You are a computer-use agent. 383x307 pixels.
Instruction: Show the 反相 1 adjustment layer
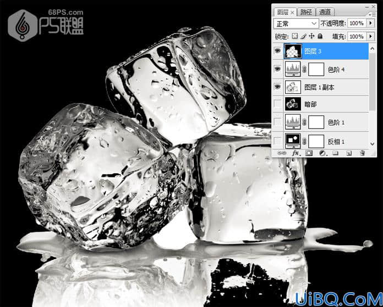pos(277,141)
